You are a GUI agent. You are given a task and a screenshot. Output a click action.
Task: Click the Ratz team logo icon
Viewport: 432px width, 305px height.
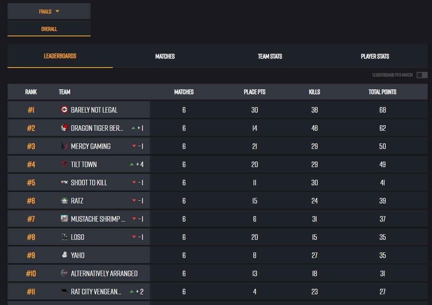point(64,201)
